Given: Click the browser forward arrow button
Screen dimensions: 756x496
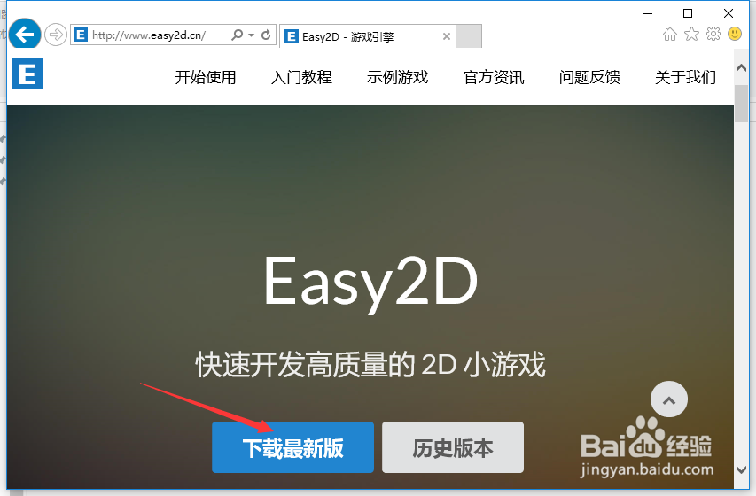Looking at the screenshot, I should (x=56, y=35).
